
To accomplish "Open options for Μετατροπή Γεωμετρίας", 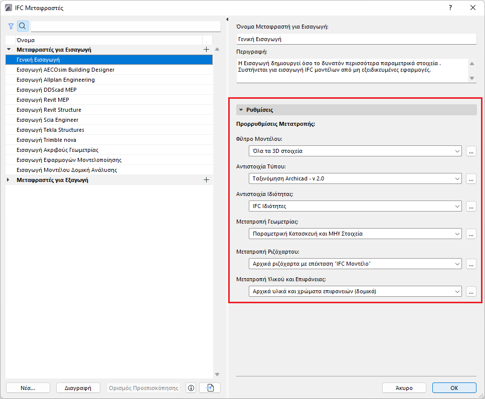I will tap(471, 234).
